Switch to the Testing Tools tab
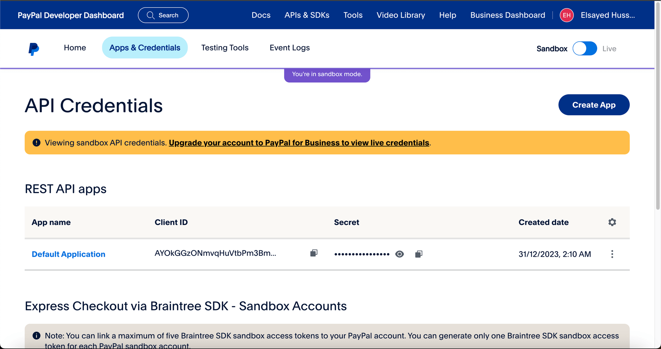This screenshot has width=661, height=349. [225, 48]
